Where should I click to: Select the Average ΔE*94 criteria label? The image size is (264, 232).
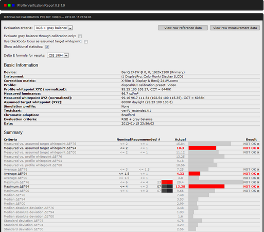pos(15,174)
